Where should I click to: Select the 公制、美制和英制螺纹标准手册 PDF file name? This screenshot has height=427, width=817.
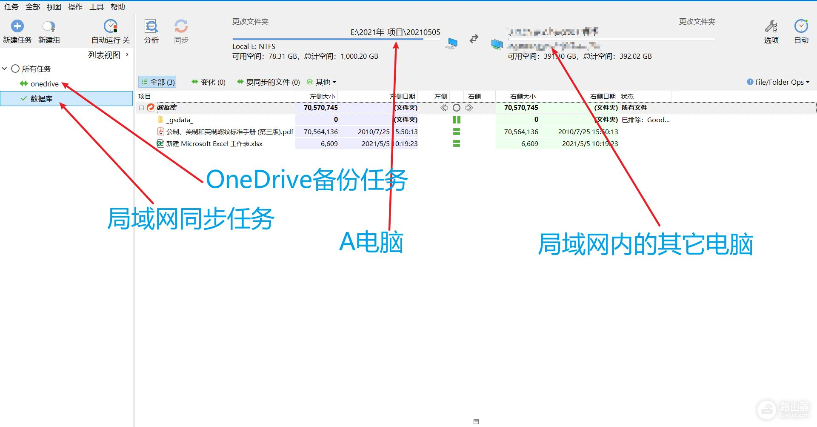(230, 132)
